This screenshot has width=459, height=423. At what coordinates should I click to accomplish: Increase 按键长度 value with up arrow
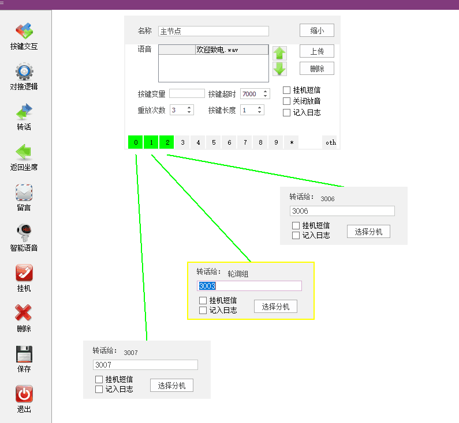(x=259, y=108)
